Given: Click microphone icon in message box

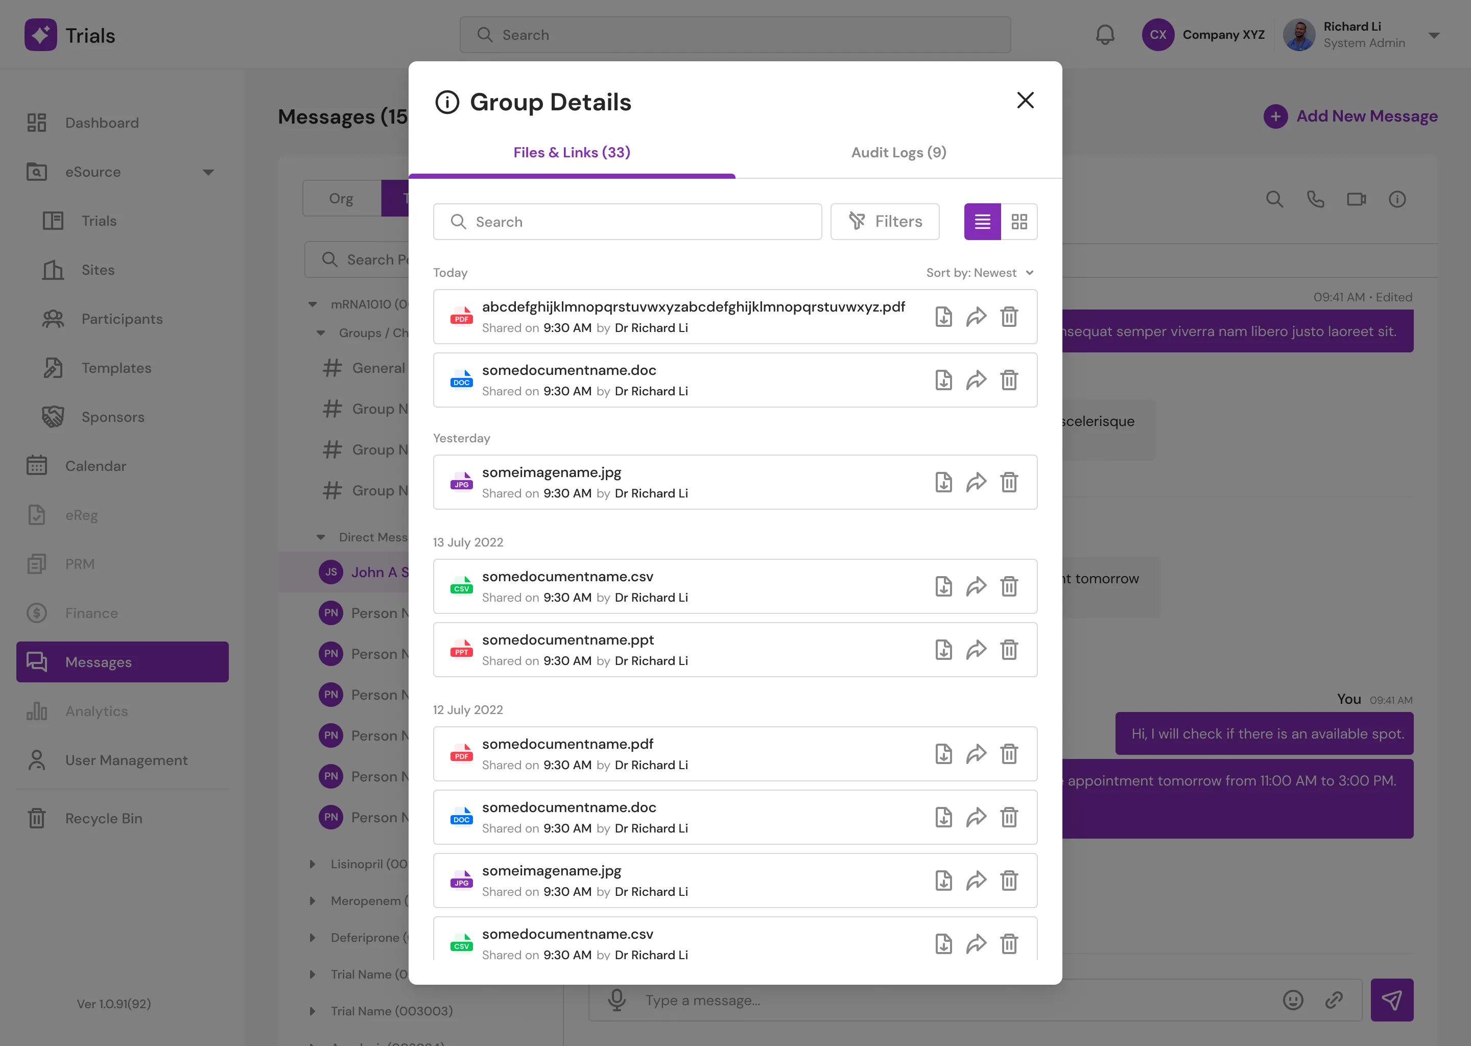Looking at the screenshot, I should [x=617, y=1000].
